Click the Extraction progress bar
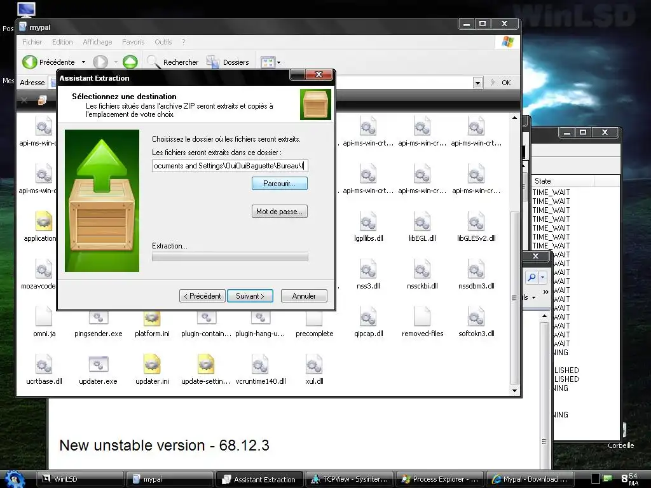The width and height of the screenshot is (651, 488). click(230, 257)
